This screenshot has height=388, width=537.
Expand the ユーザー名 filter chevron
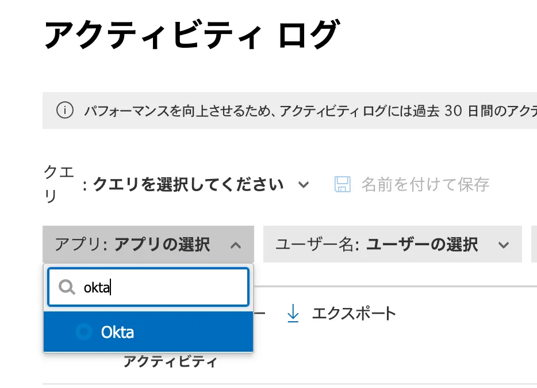504,245
